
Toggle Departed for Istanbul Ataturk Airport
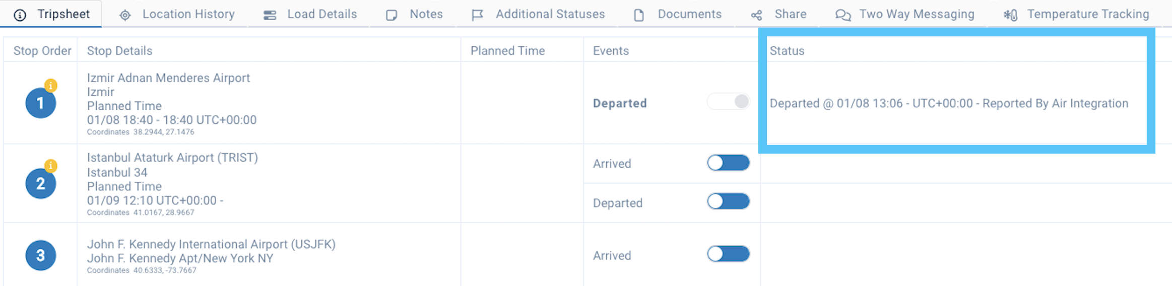pos(728,201)
